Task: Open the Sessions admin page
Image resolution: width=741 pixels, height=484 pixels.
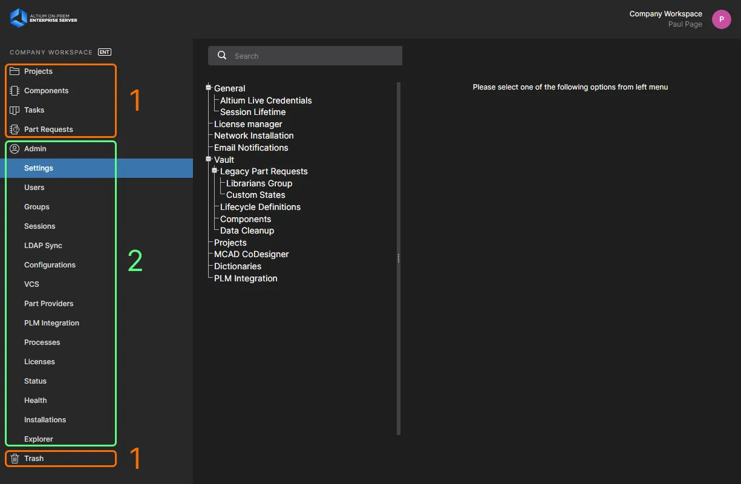Action: (x=97, y=226)
